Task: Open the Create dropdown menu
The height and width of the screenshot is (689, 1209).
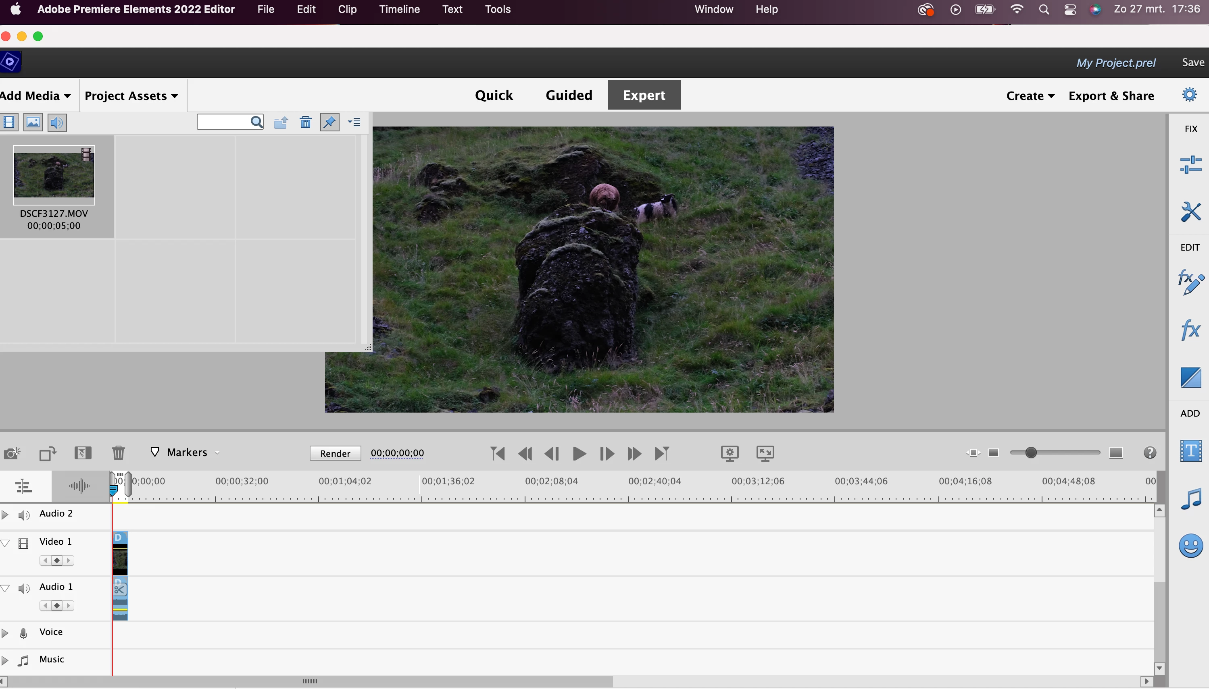Action: click(x=1030, y=96)
